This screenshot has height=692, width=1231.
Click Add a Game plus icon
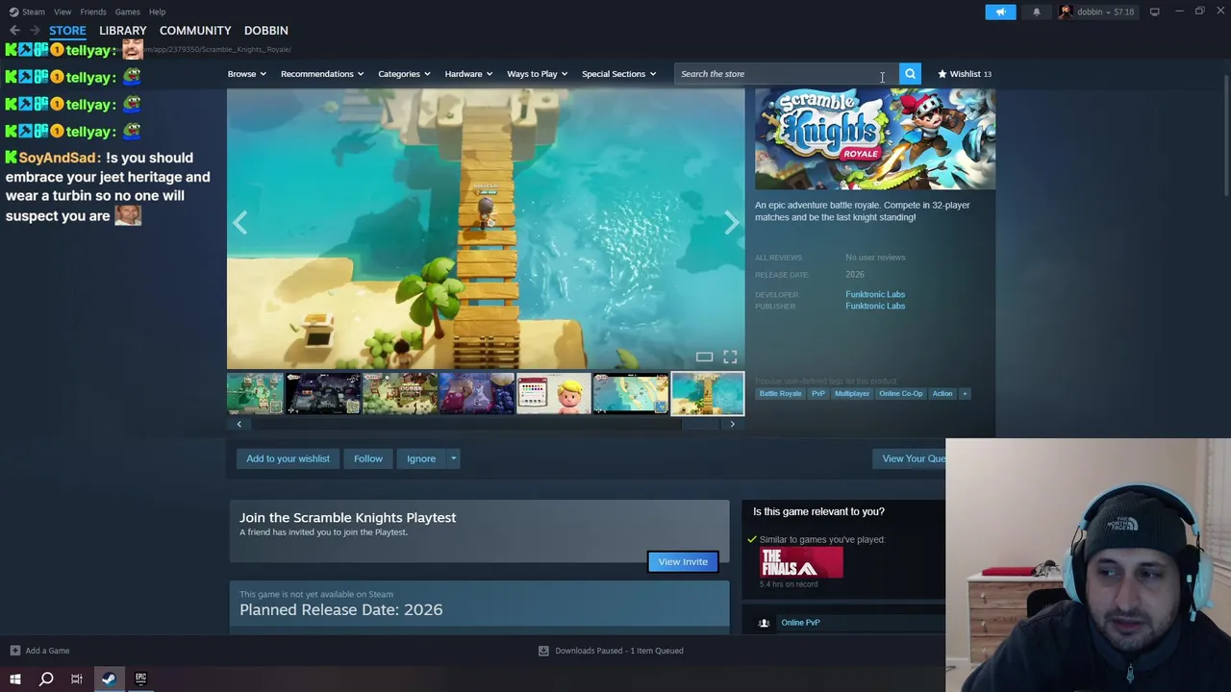coord(14,651)
